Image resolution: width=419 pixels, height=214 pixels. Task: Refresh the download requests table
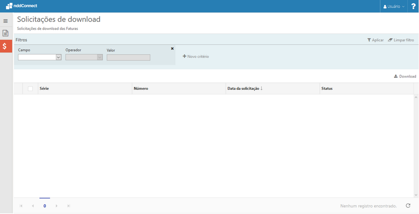pyautogui.click(x=408, y=206)
